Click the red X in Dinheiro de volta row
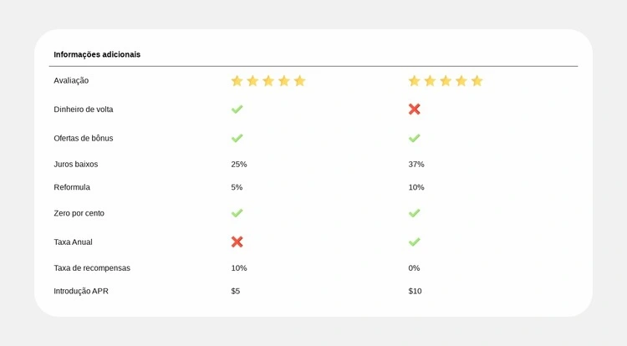Screen dimensions: 627x346 (414, 109)
